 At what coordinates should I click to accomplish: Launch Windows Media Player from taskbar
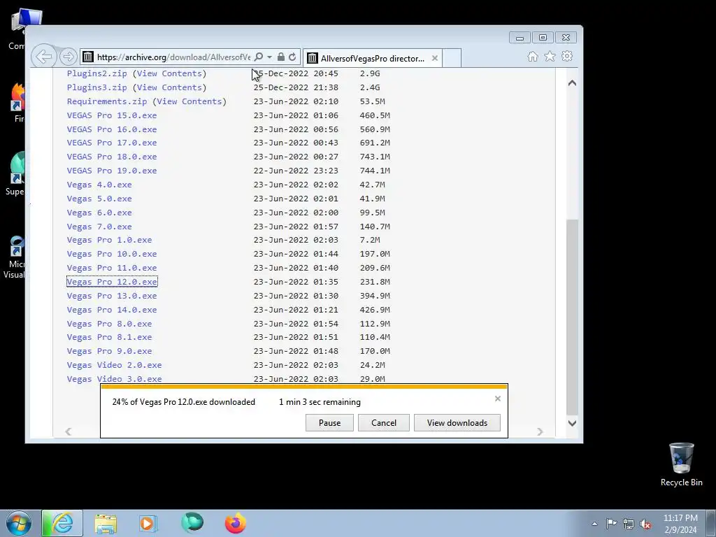[x=148, y=523]
